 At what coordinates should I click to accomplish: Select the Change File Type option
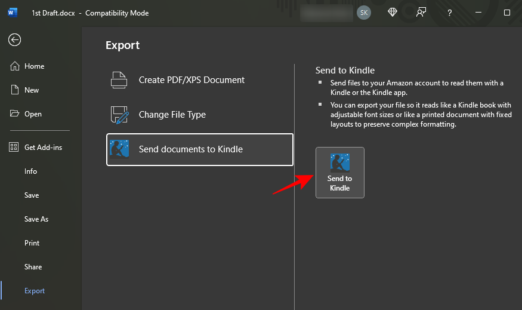pos(200,115)
